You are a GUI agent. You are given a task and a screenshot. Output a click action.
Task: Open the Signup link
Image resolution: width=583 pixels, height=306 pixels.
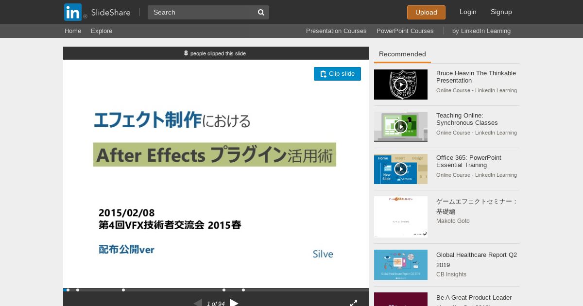click(501, 12)
